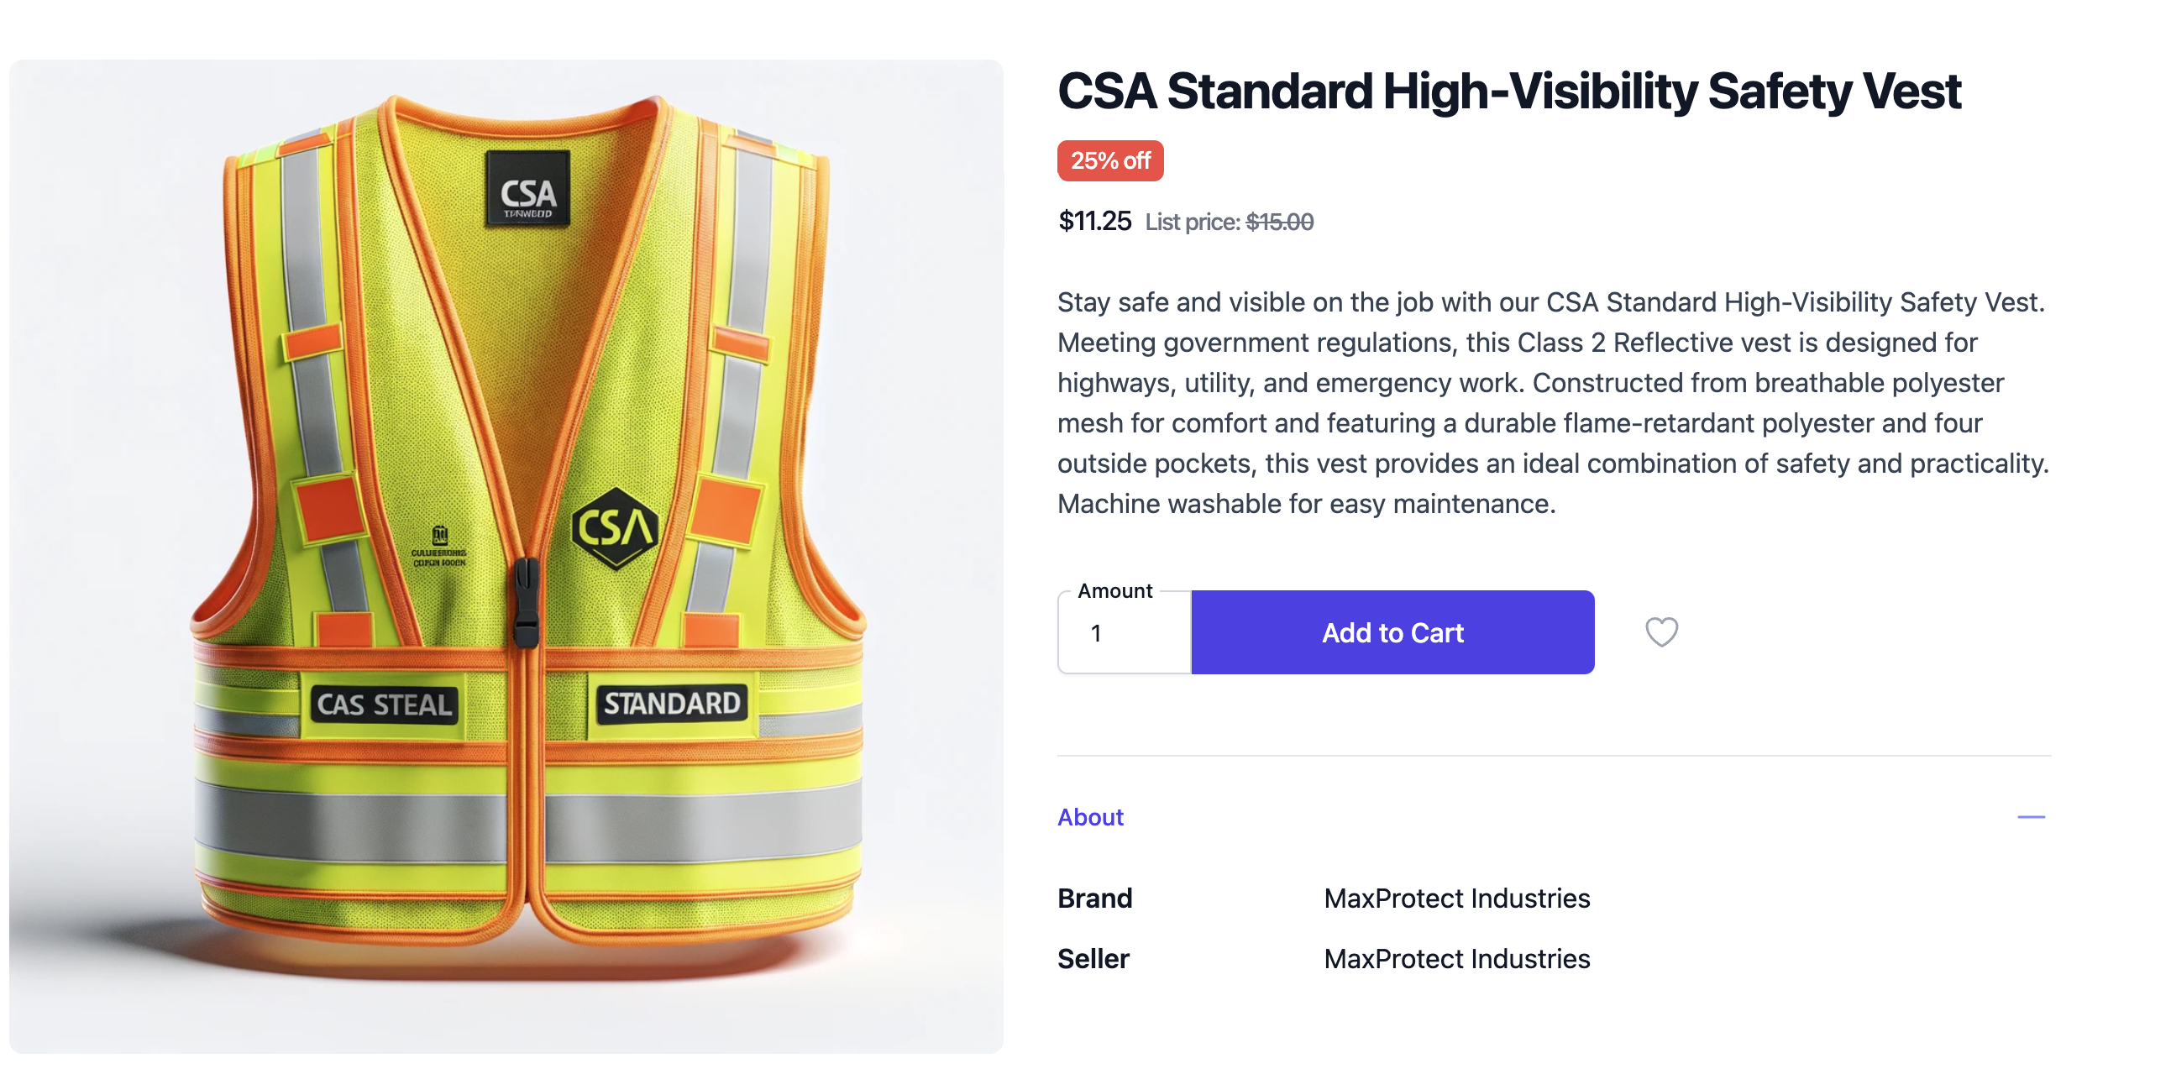Click the black CSA collar tag
The image size is (2171, 1074).
pyautogui.click(x=528, y=189)
